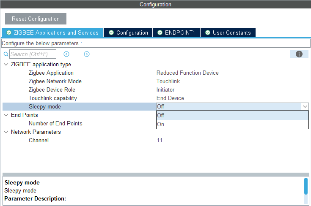Collapse the End Points section

tap(6, 115)
